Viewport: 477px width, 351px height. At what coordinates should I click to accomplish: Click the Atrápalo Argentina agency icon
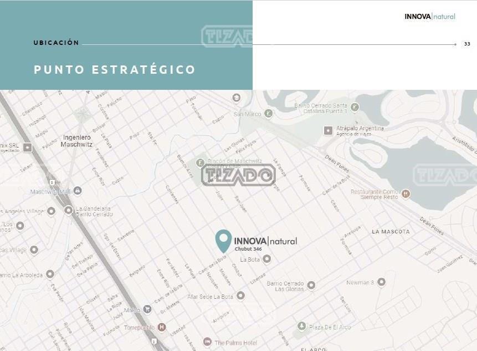click(328, 131)
